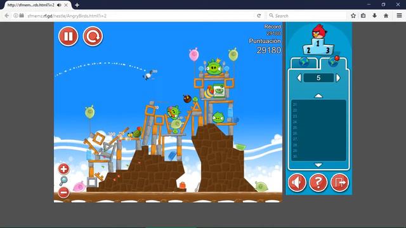The width and height of the screenshot is (406, 228).
Task: Click the site information icon in address bar
Action: click(16, 16)
